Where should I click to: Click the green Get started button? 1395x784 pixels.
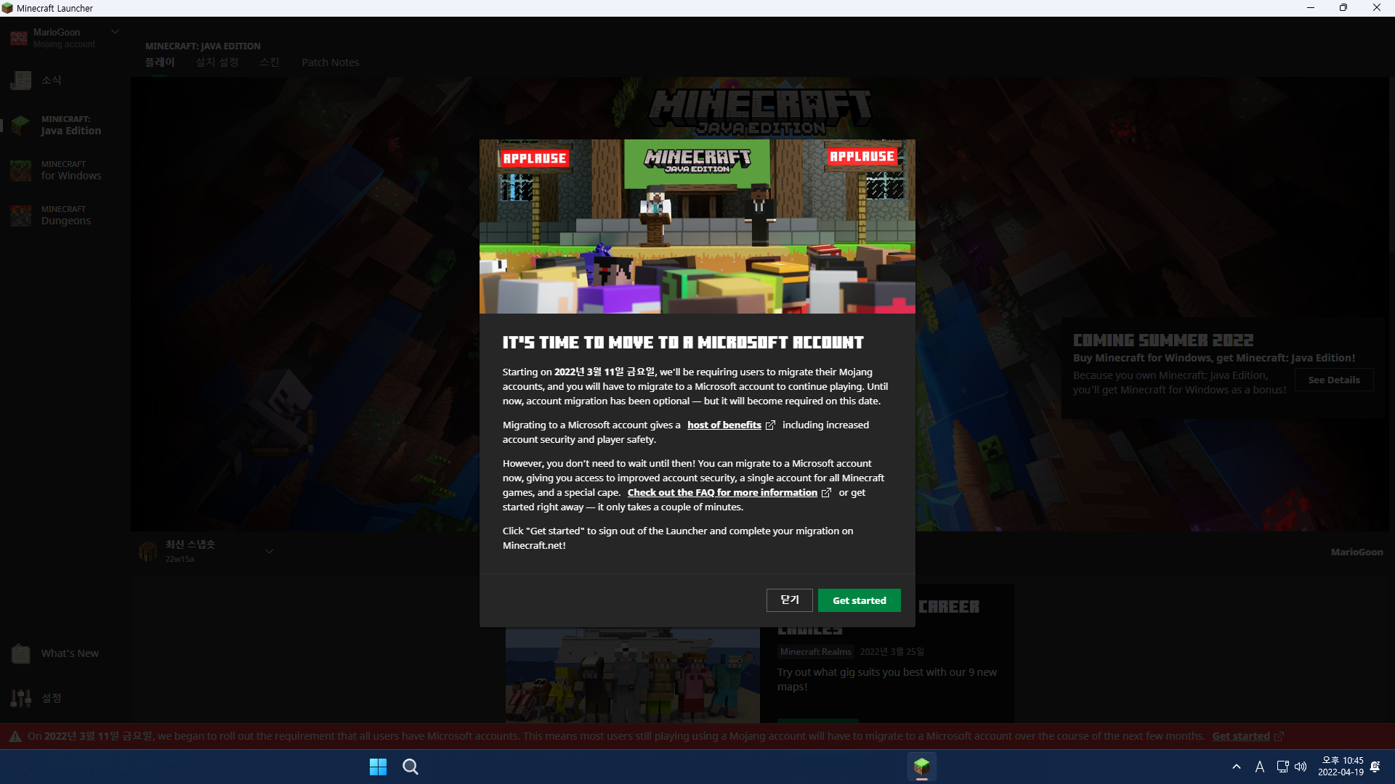click(x=859, y=600)
